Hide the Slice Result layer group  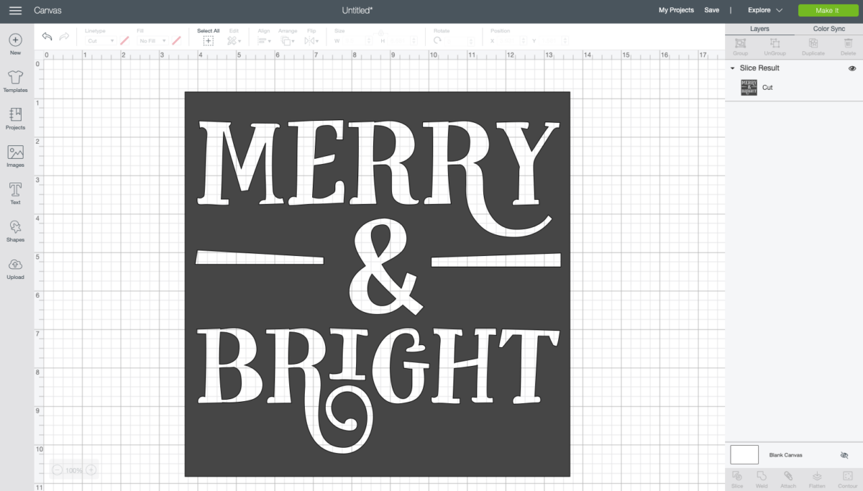[852, 68]
